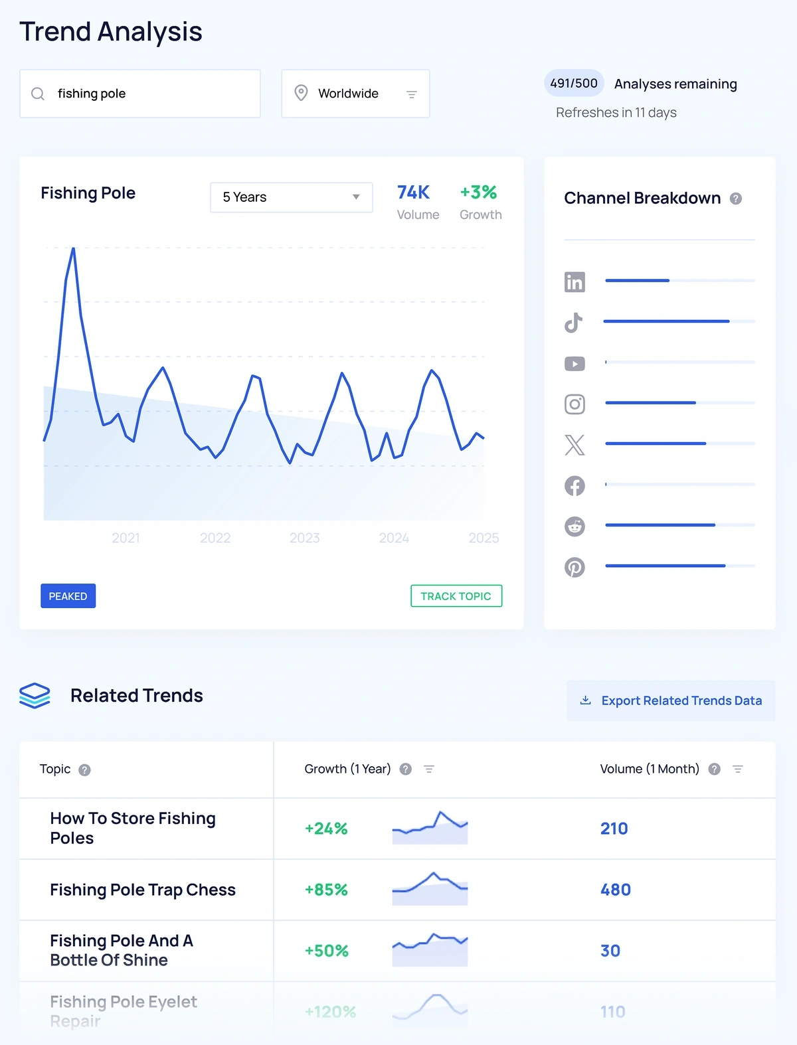Open Fishing Pole Eyelet Repair topic

[124, 1011]
